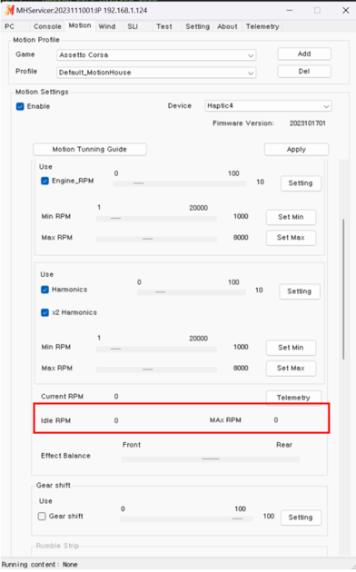Click the Firmware Version value 2023101701
356x572 pixels.
click(308, 123)
